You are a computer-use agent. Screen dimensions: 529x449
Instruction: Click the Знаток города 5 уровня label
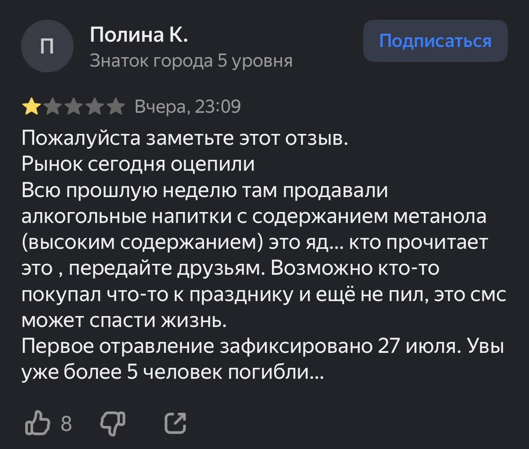point(191,61)
